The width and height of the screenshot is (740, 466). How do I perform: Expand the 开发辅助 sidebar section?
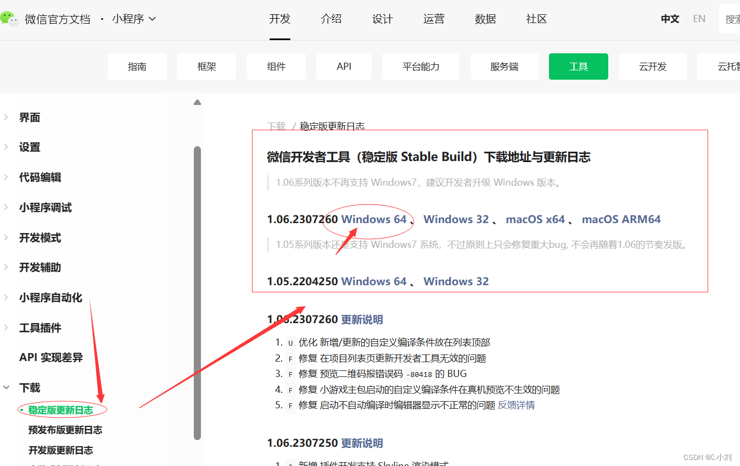click(40, 268)
